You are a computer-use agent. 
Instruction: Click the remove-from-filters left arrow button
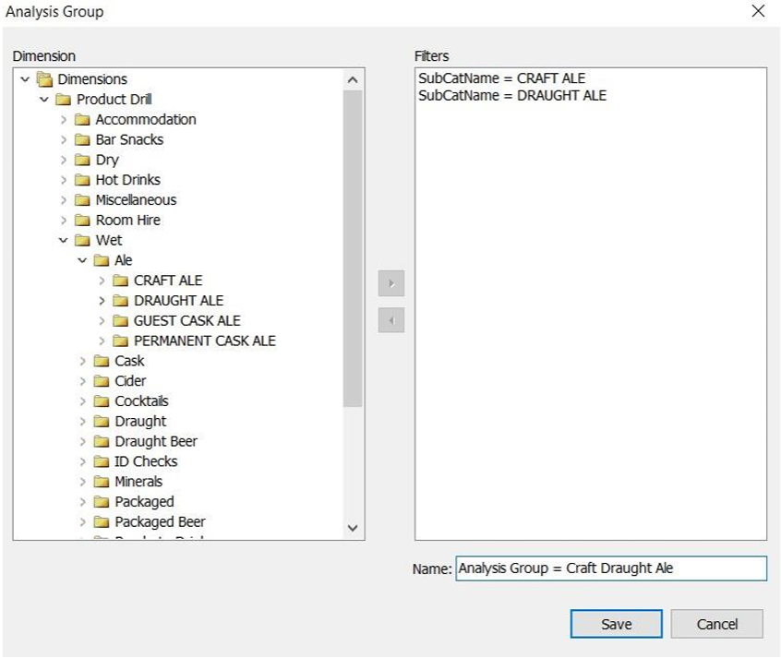pos(391,321)
